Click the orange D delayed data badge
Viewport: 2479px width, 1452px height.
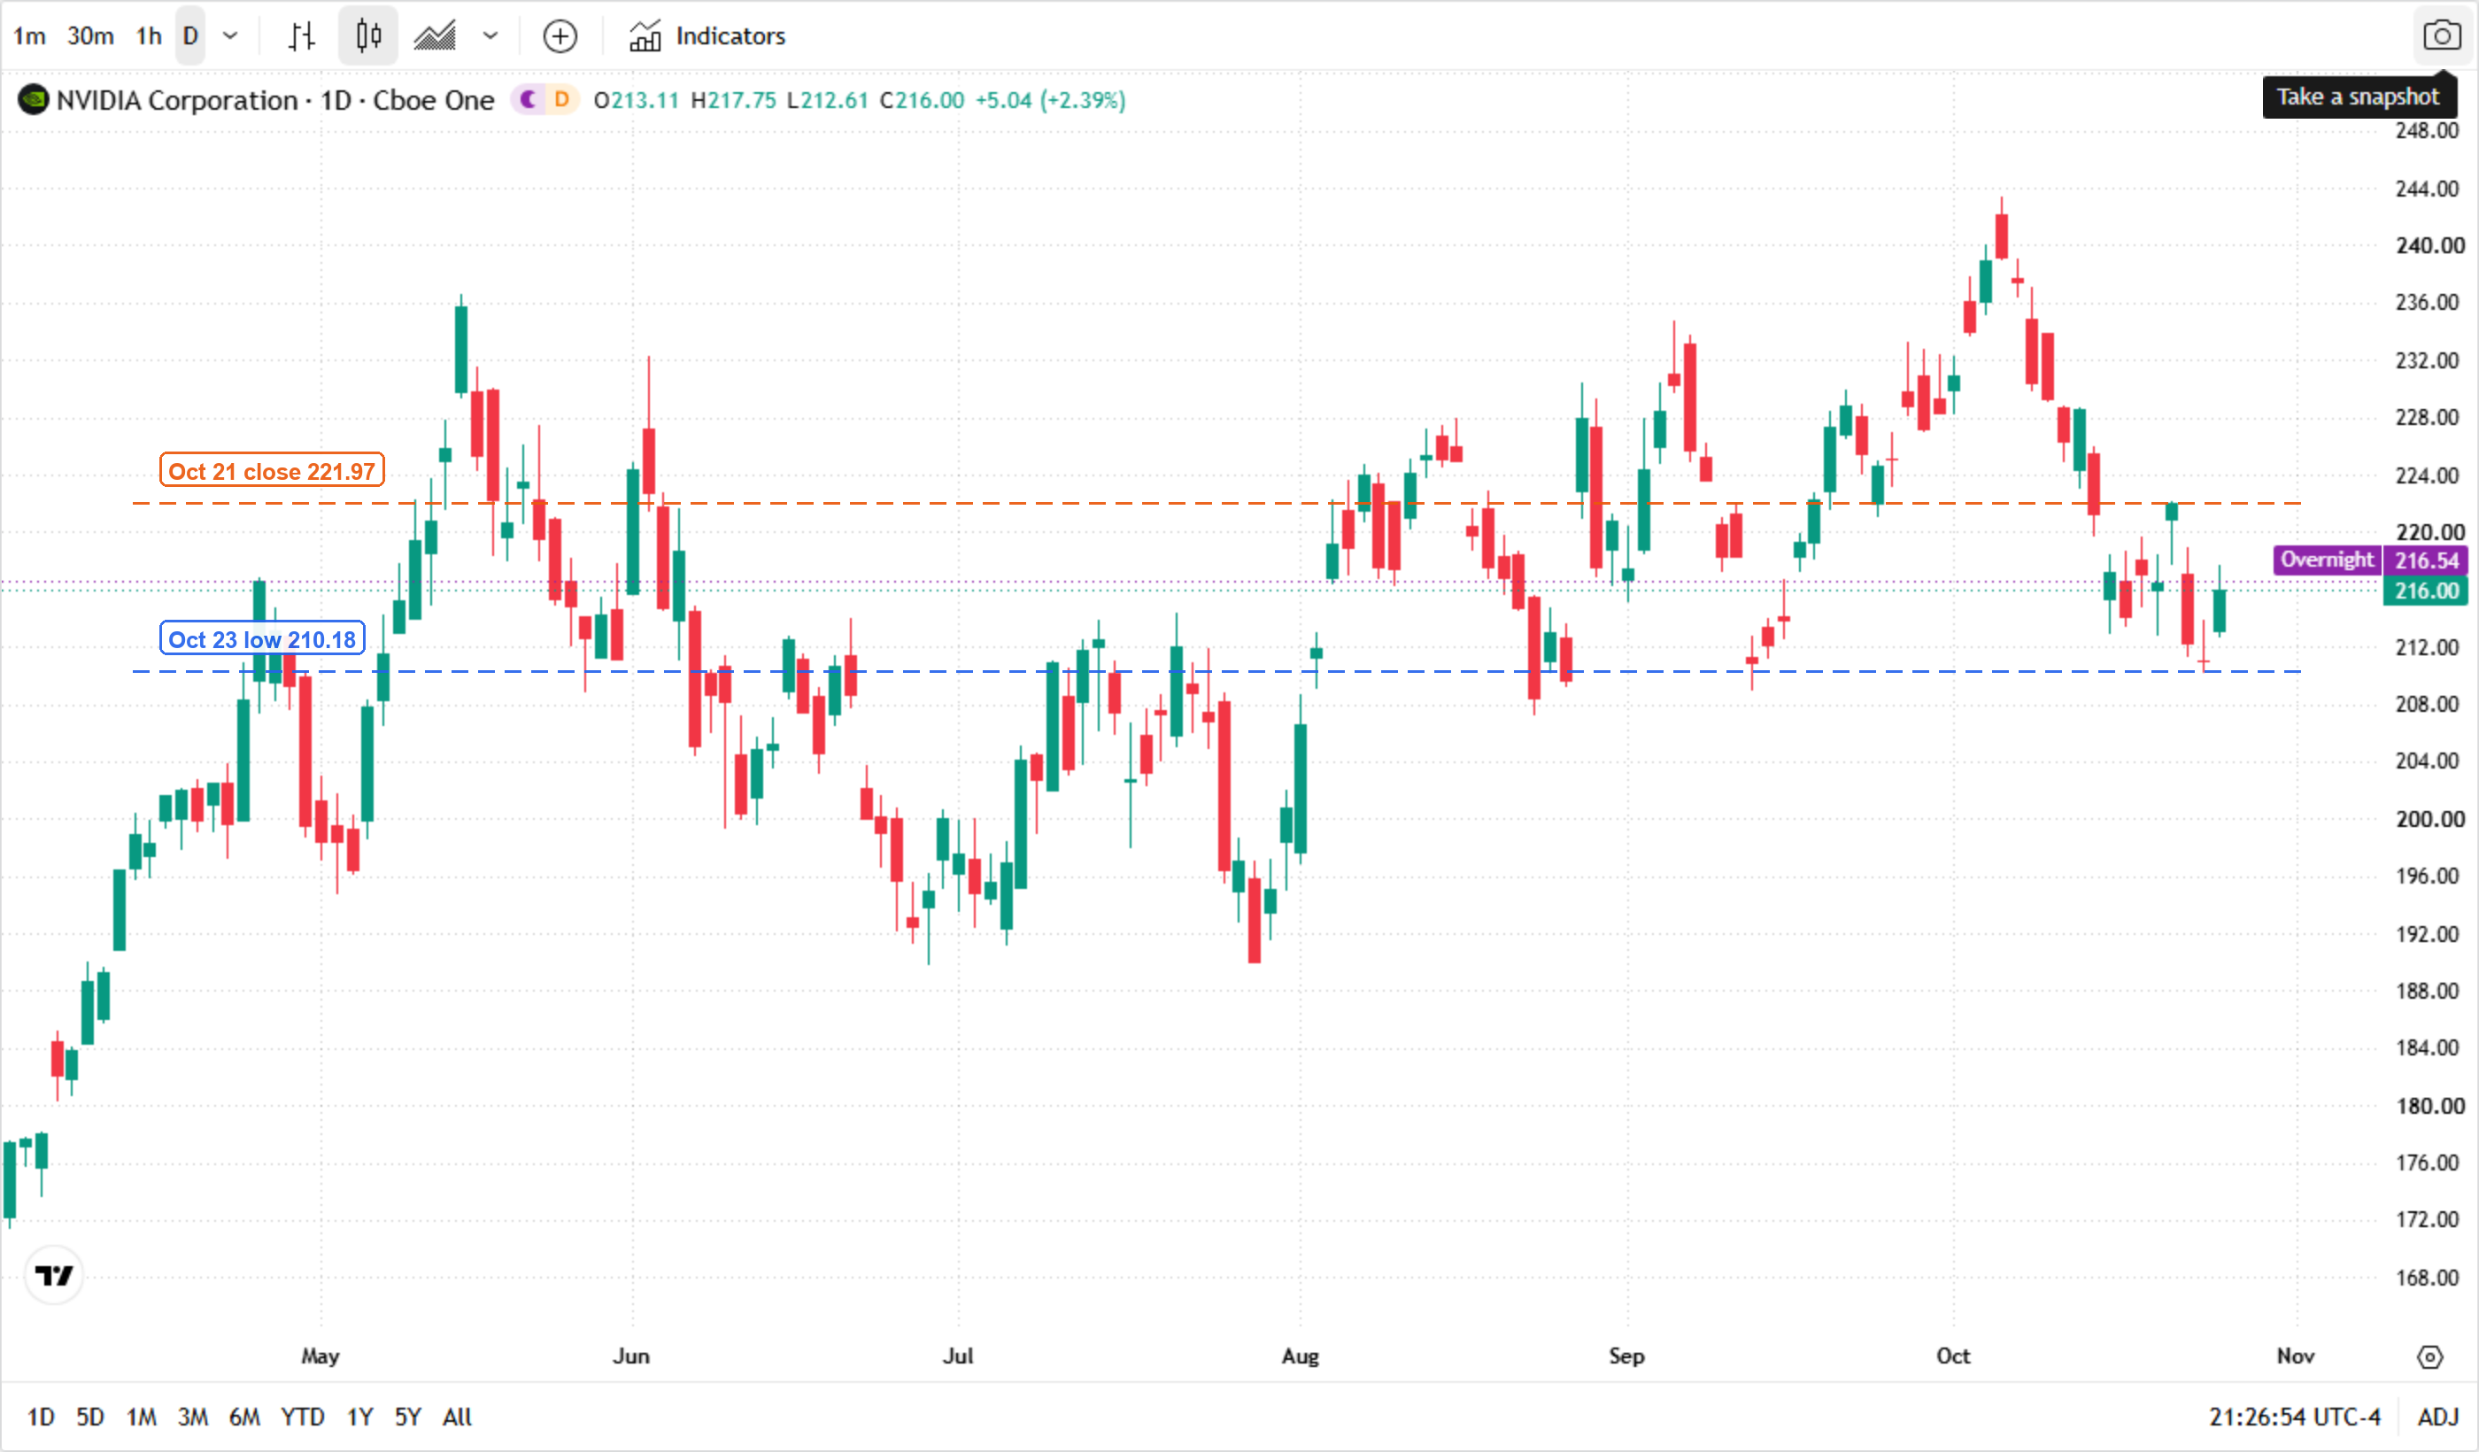[x=561, y=100]
